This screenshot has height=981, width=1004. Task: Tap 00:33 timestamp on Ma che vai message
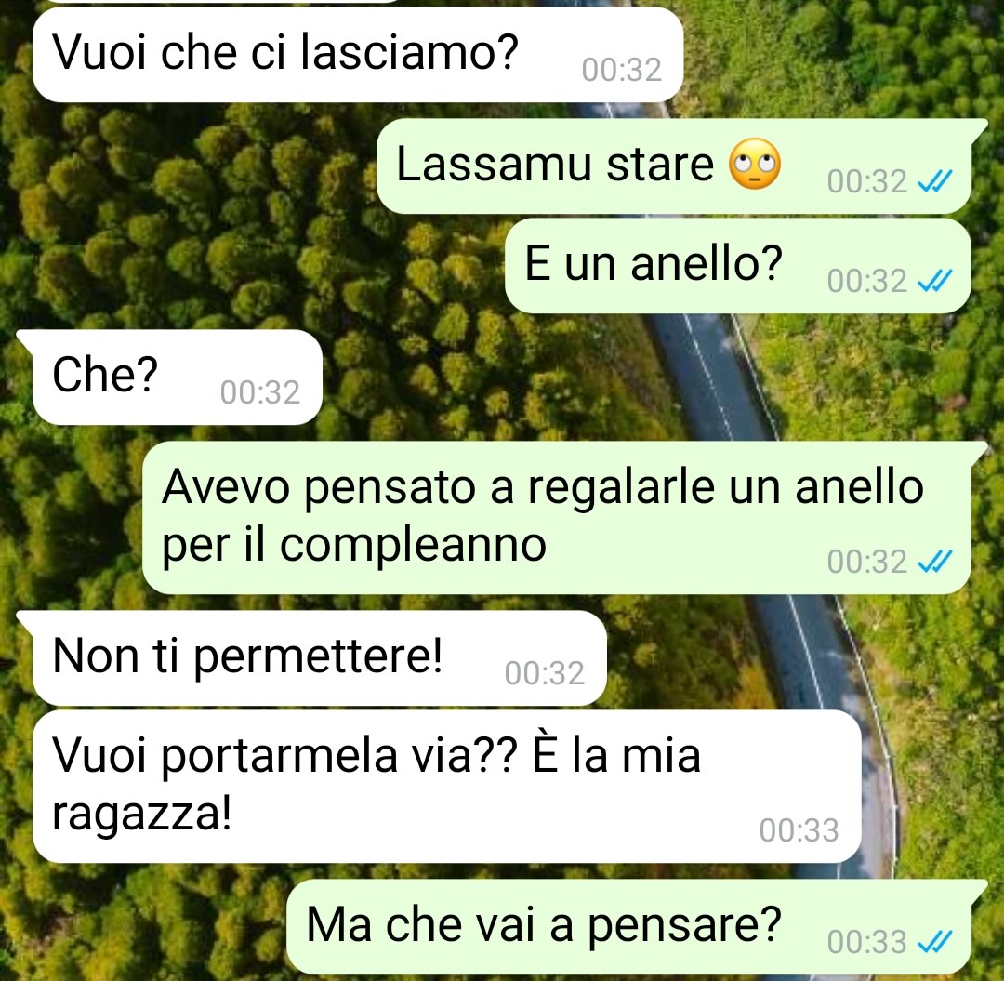[867, 941]
